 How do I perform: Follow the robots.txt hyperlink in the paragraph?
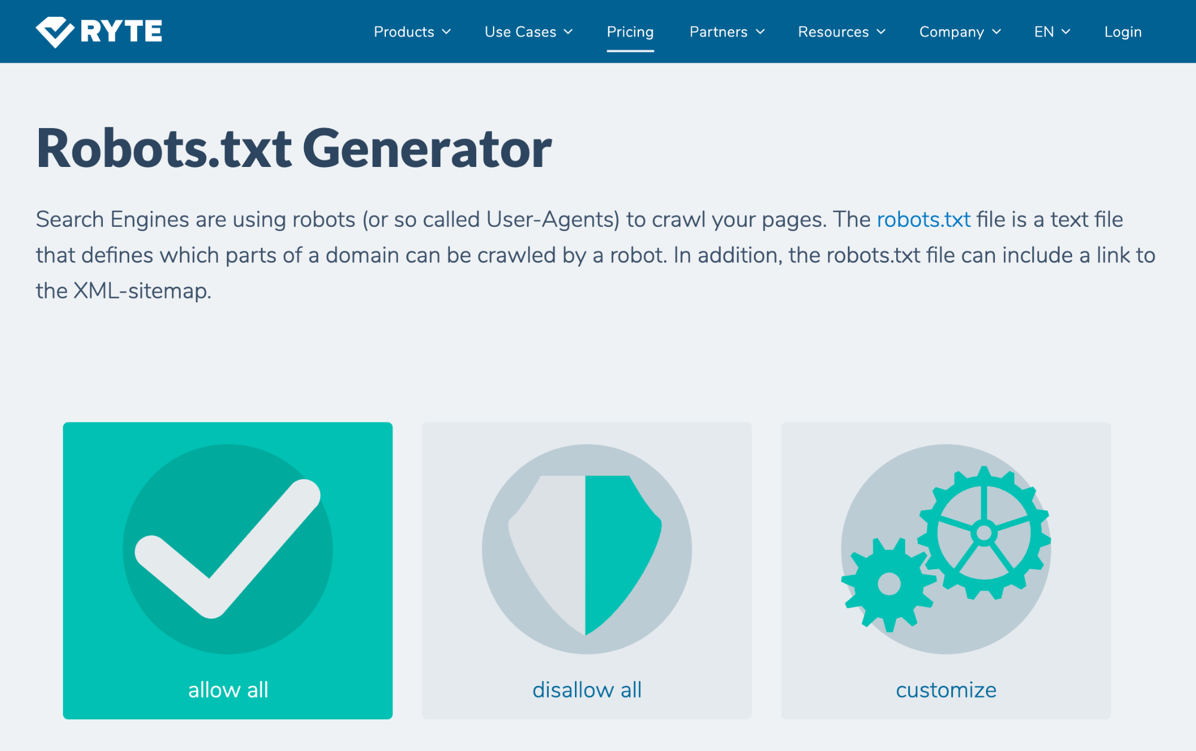pyautogui.click(x=923, y=220)
